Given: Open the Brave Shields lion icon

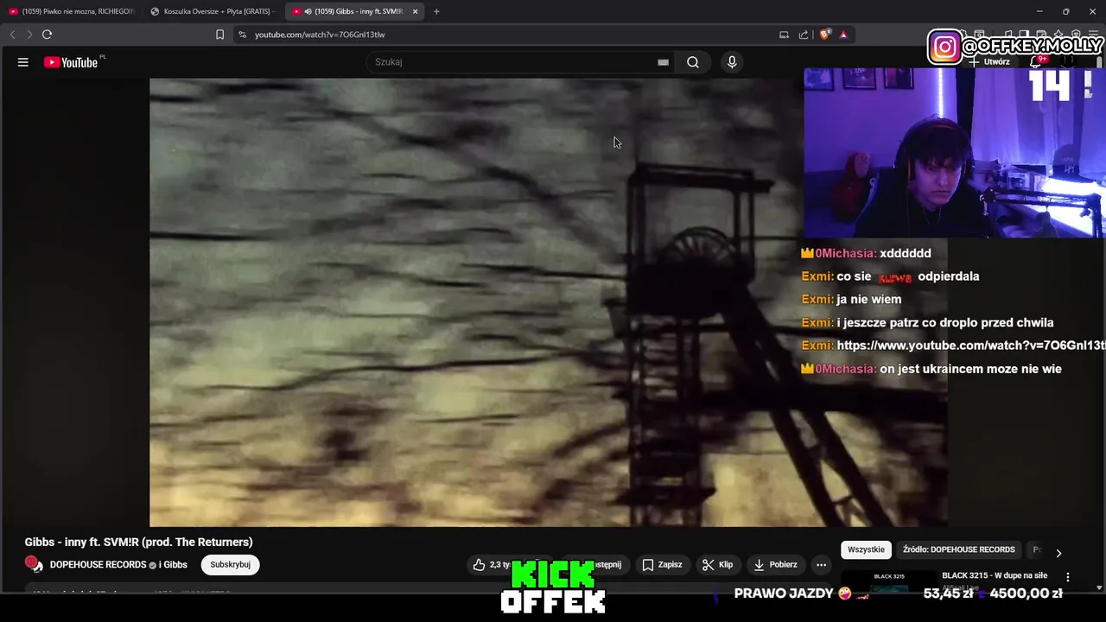Looking at the screenshot, I should click(825, 35).
